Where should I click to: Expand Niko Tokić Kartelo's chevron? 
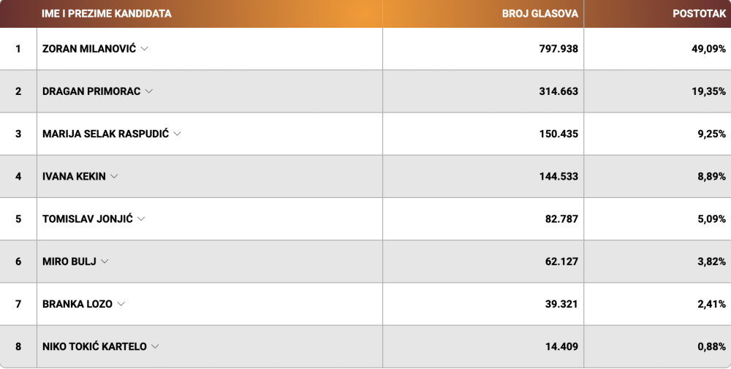[155, 346]
